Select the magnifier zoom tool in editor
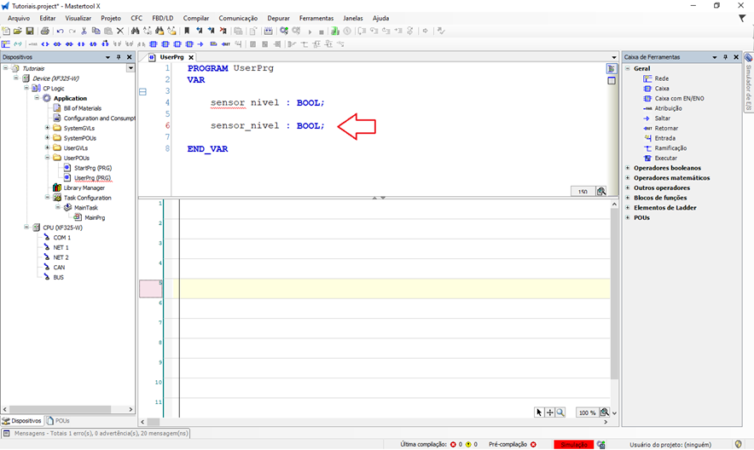Image resolution: width=754 pixels, height=450 pixels. coord(560,412)
